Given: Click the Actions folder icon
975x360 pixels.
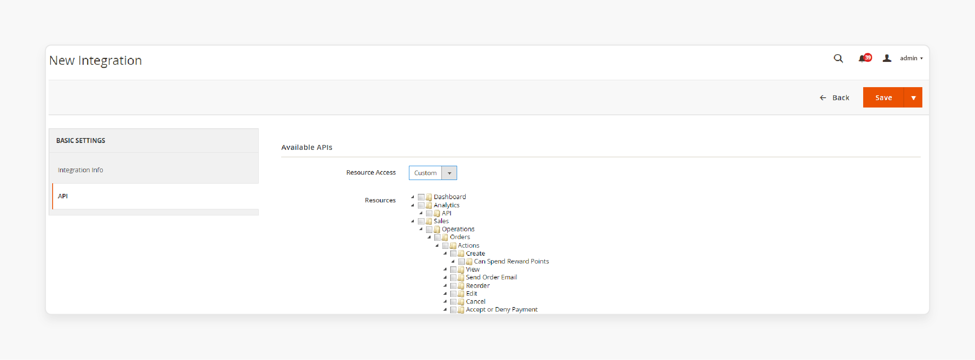Looking at the screenshot, I should (x=453, y=246).
